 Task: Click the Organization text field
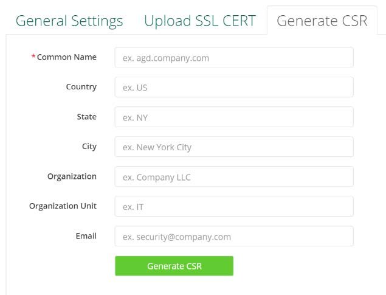tap(234, 177)
